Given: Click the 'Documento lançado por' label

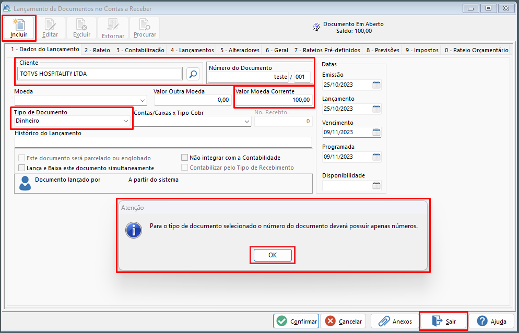Looking at the screenshot, I should [x=67, y=180].
